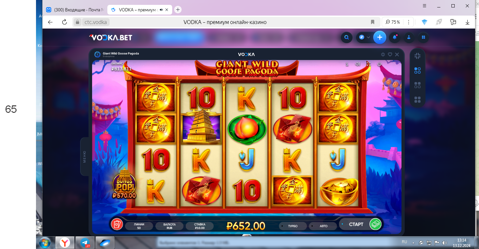Toggle the Турбо mode
Screen dimensions: 479x249
[x=293, y=226]
